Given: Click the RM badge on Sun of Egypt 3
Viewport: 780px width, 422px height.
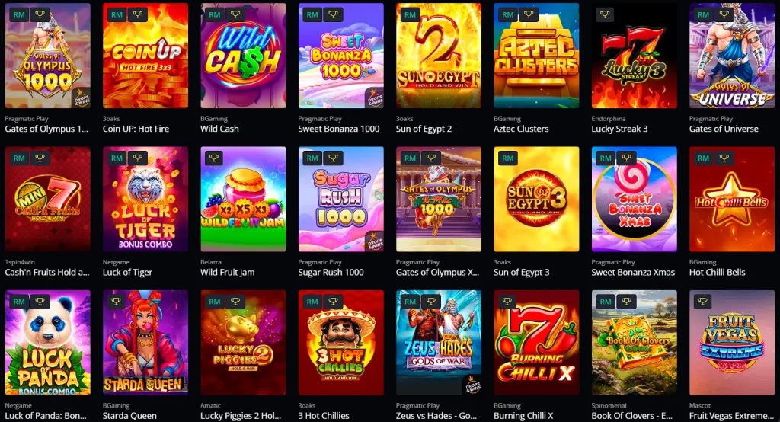Looking at the screenshot, I should click(507, 158).
